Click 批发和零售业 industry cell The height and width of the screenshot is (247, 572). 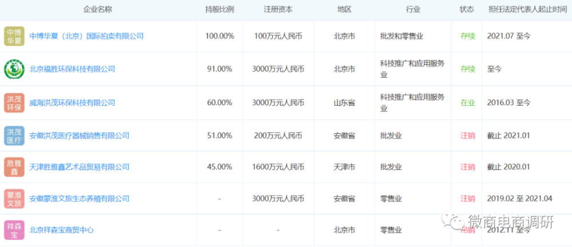[x=402, y=36]
